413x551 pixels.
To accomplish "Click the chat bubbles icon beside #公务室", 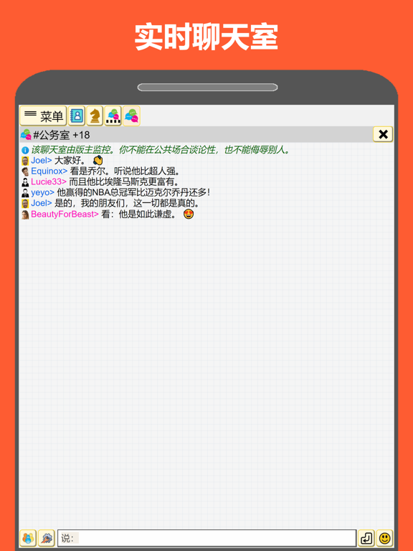I will click(26, 135).
